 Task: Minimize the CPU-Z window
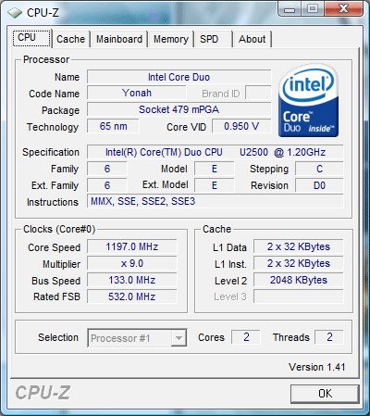tap(290, 9)
